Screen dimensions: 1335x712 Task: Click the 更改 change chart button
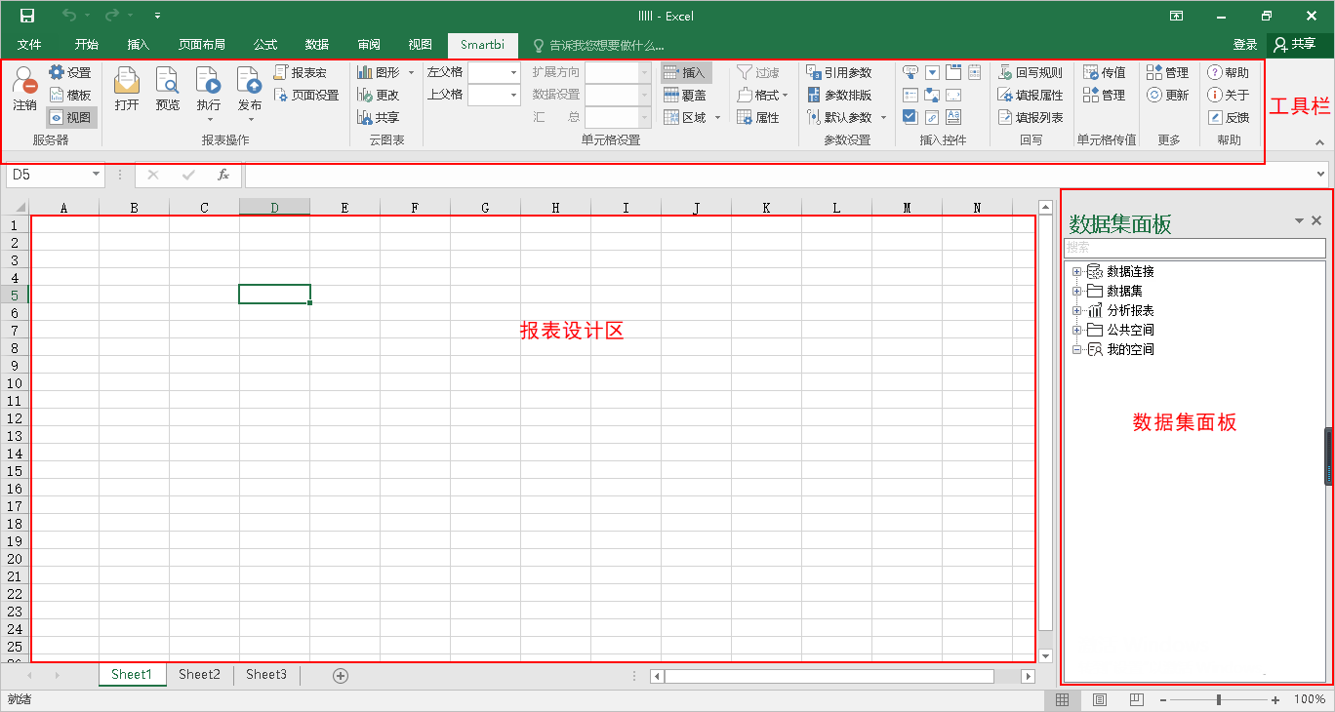379,95
